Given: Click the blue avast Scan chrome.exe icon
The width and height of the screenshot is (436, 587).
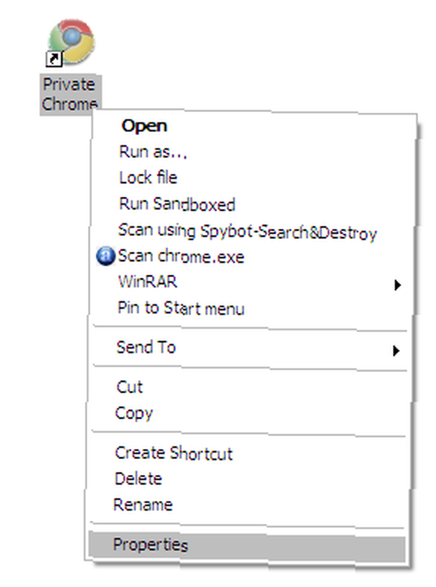Looking at the screenshot, I should 105,256.
